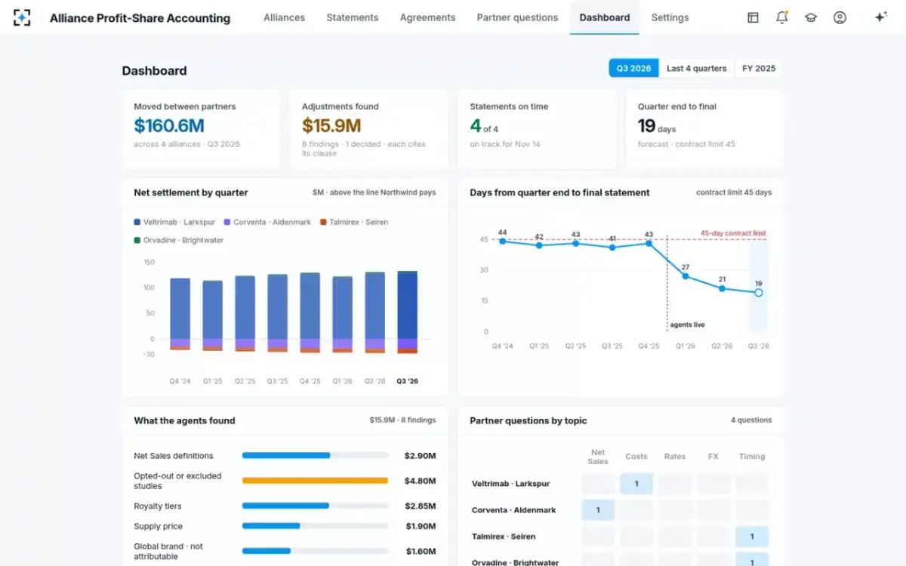The image size is (906, 566).
Task: Switch to Last 4 quarters
Action: pos(696,68)
